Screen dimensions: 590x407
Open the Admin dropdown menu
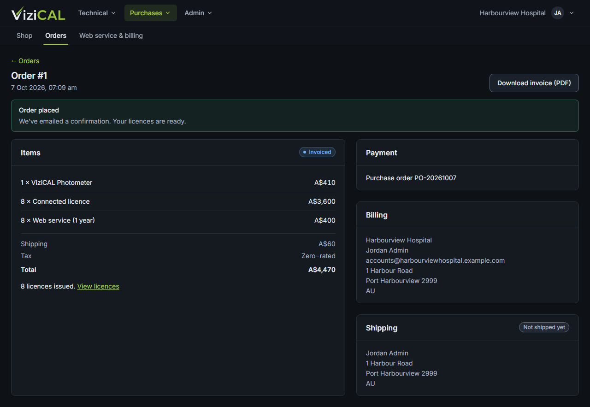(x=198, y=13)
